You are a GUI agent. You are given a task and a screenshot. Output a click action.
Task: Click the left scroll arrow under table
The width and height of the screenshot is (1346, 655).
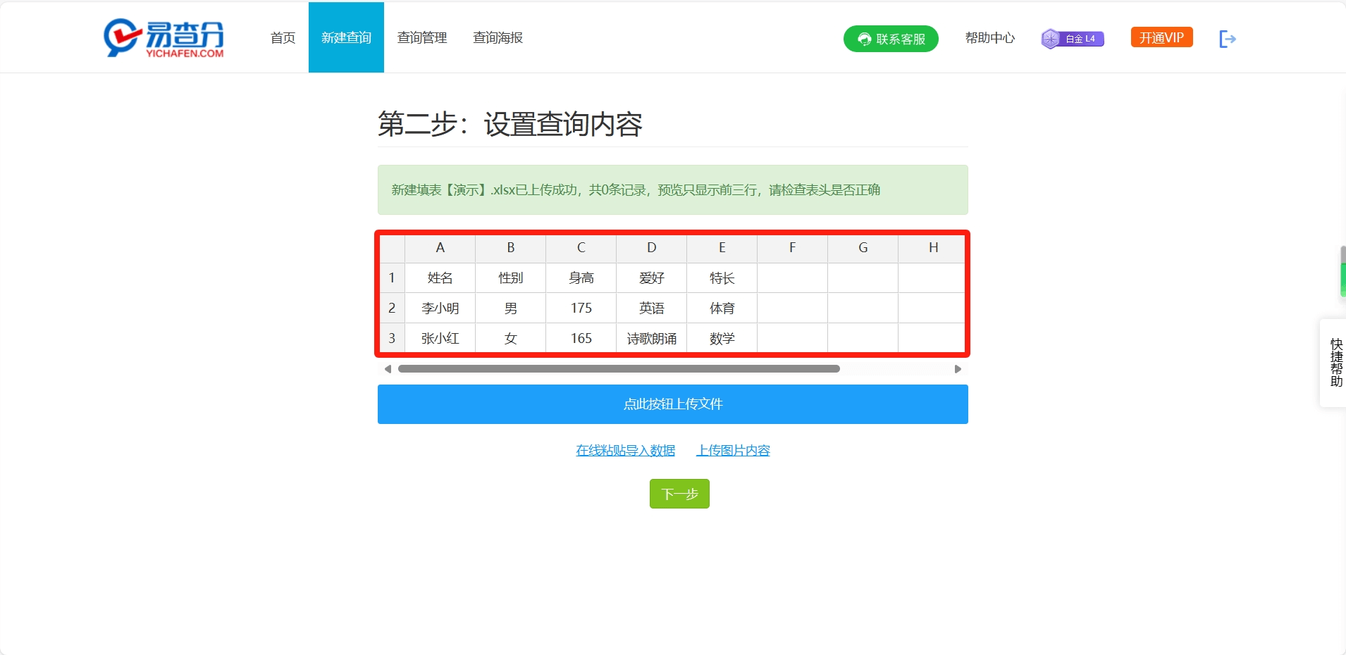click(x=388, y=369)
